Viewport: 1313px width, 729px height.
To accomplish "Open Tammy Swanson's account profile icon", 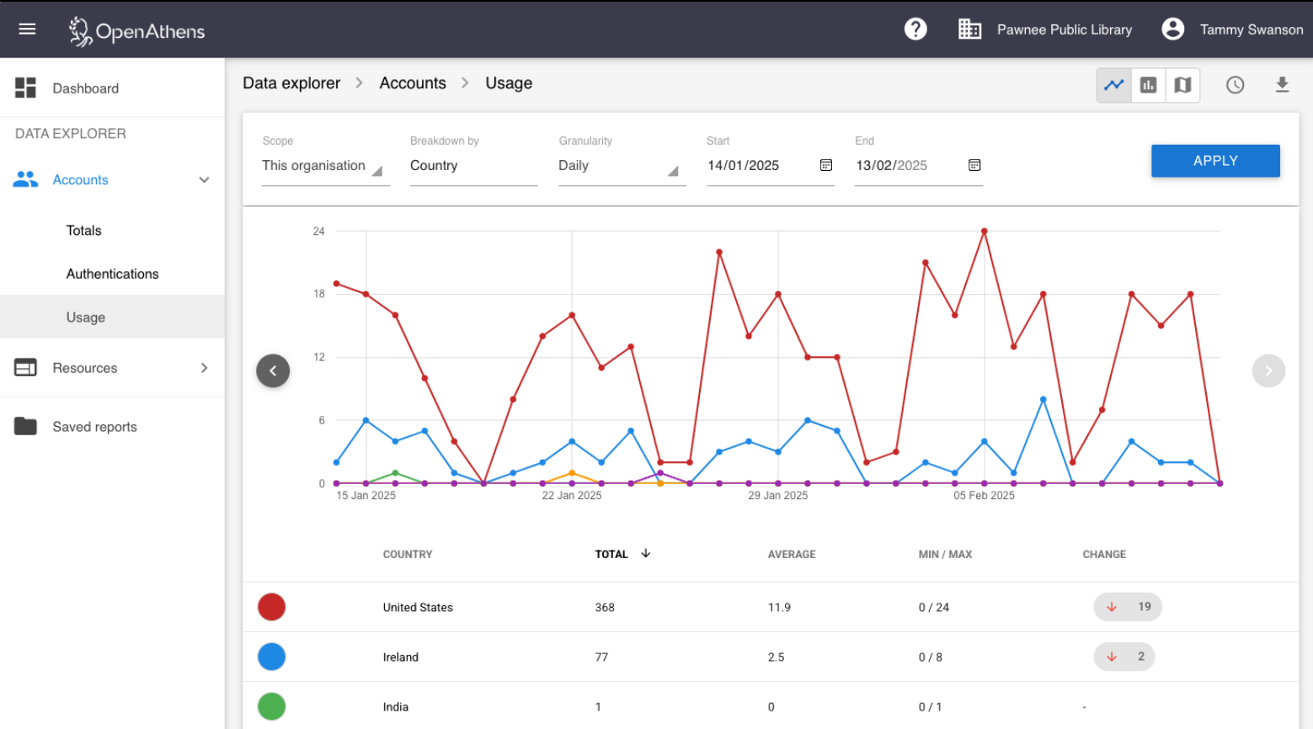I will coord(1172,29).
